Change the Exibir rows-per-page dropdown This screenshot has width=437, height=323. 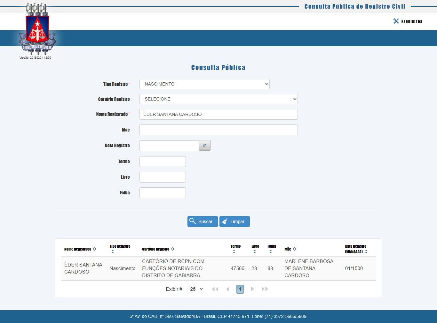(x=196, y=289)
